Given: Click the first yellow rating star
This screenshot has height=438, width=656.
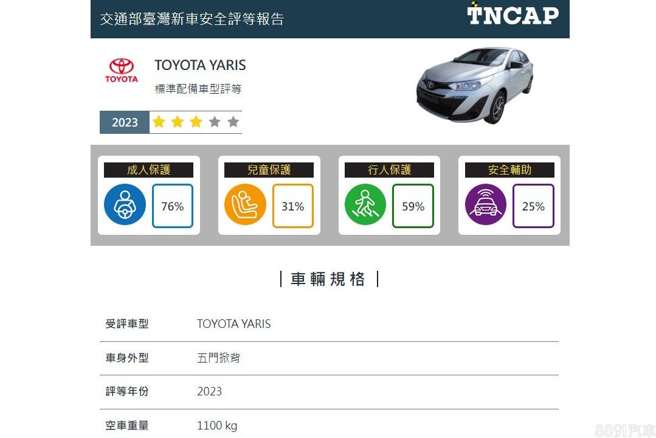Looking at the screenshot, I should pos(159,122).
